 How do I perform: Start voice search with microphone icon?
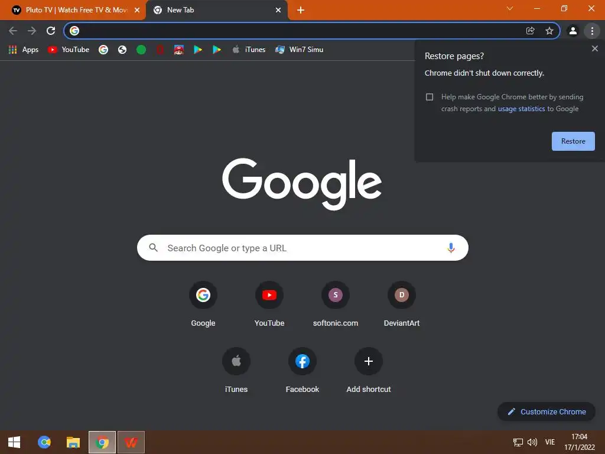[451, 248]
